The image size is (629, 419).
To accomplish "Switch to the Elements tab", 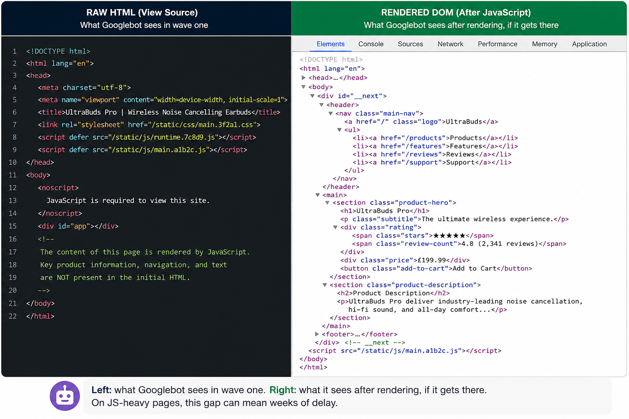I will pos(330,44).
